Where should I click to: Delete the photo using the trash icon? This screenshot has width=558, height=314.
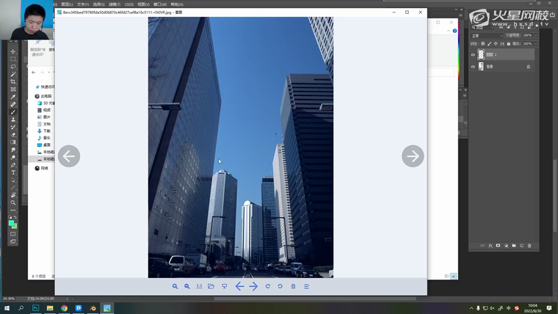[293, 286]
